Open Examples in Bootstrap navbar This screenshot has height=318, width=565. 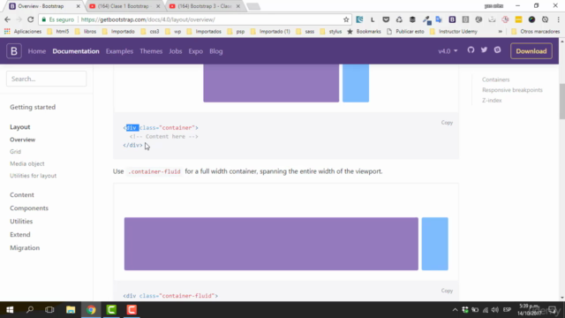(x=119, y=51)
